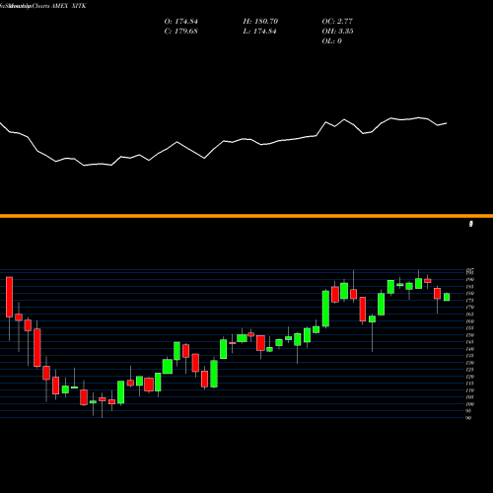Click the '100' price axis label
The height and width of the screenshot is (493, 493).
click(x=470, y=404)
